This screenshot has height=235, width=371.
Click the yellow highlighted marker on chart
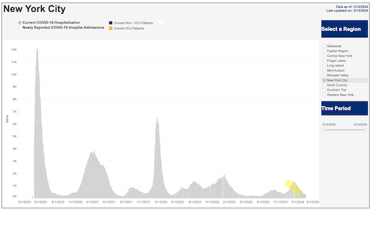(x=293, y=187)
